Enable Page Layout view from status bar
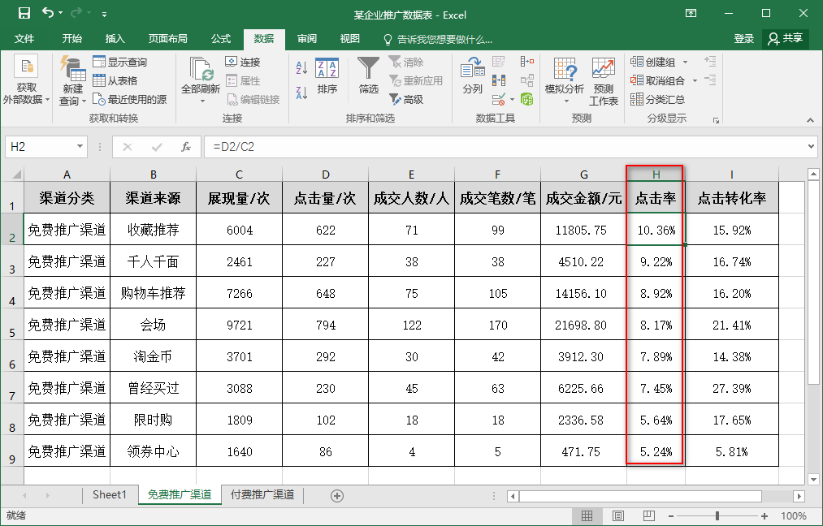 point(618,516)
